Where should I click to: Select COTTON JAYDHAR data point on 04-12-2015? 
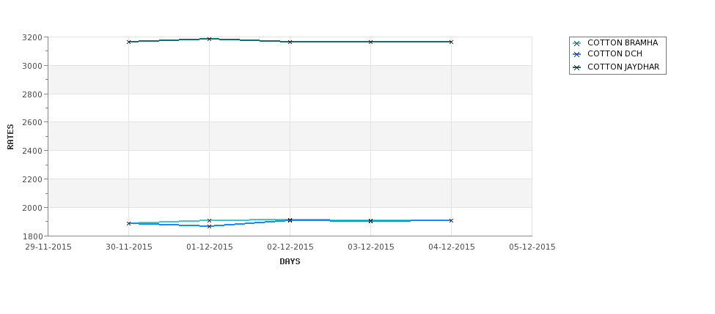tap(452, 42)
